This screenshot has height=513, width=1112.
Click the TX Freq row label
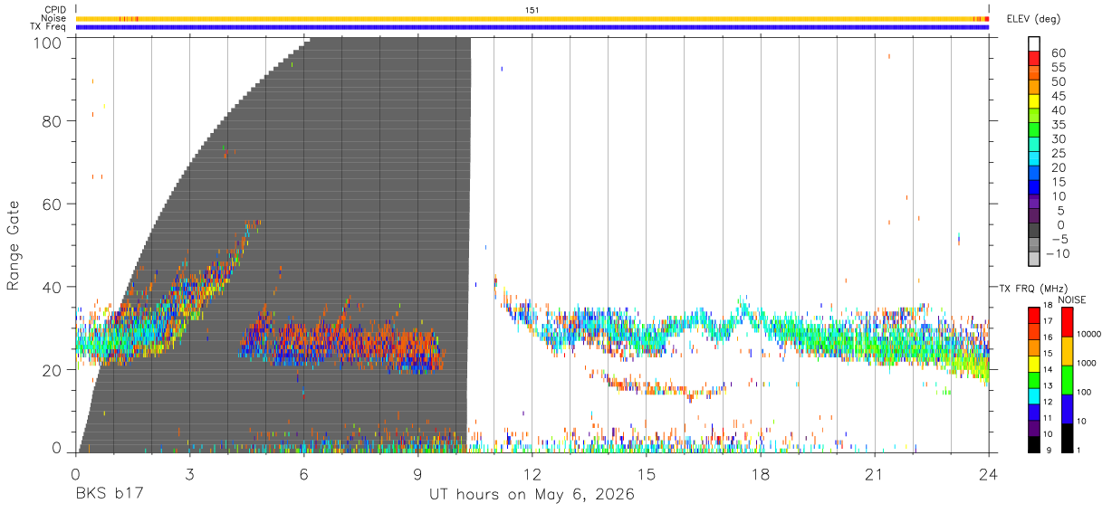tap(49, 27)
